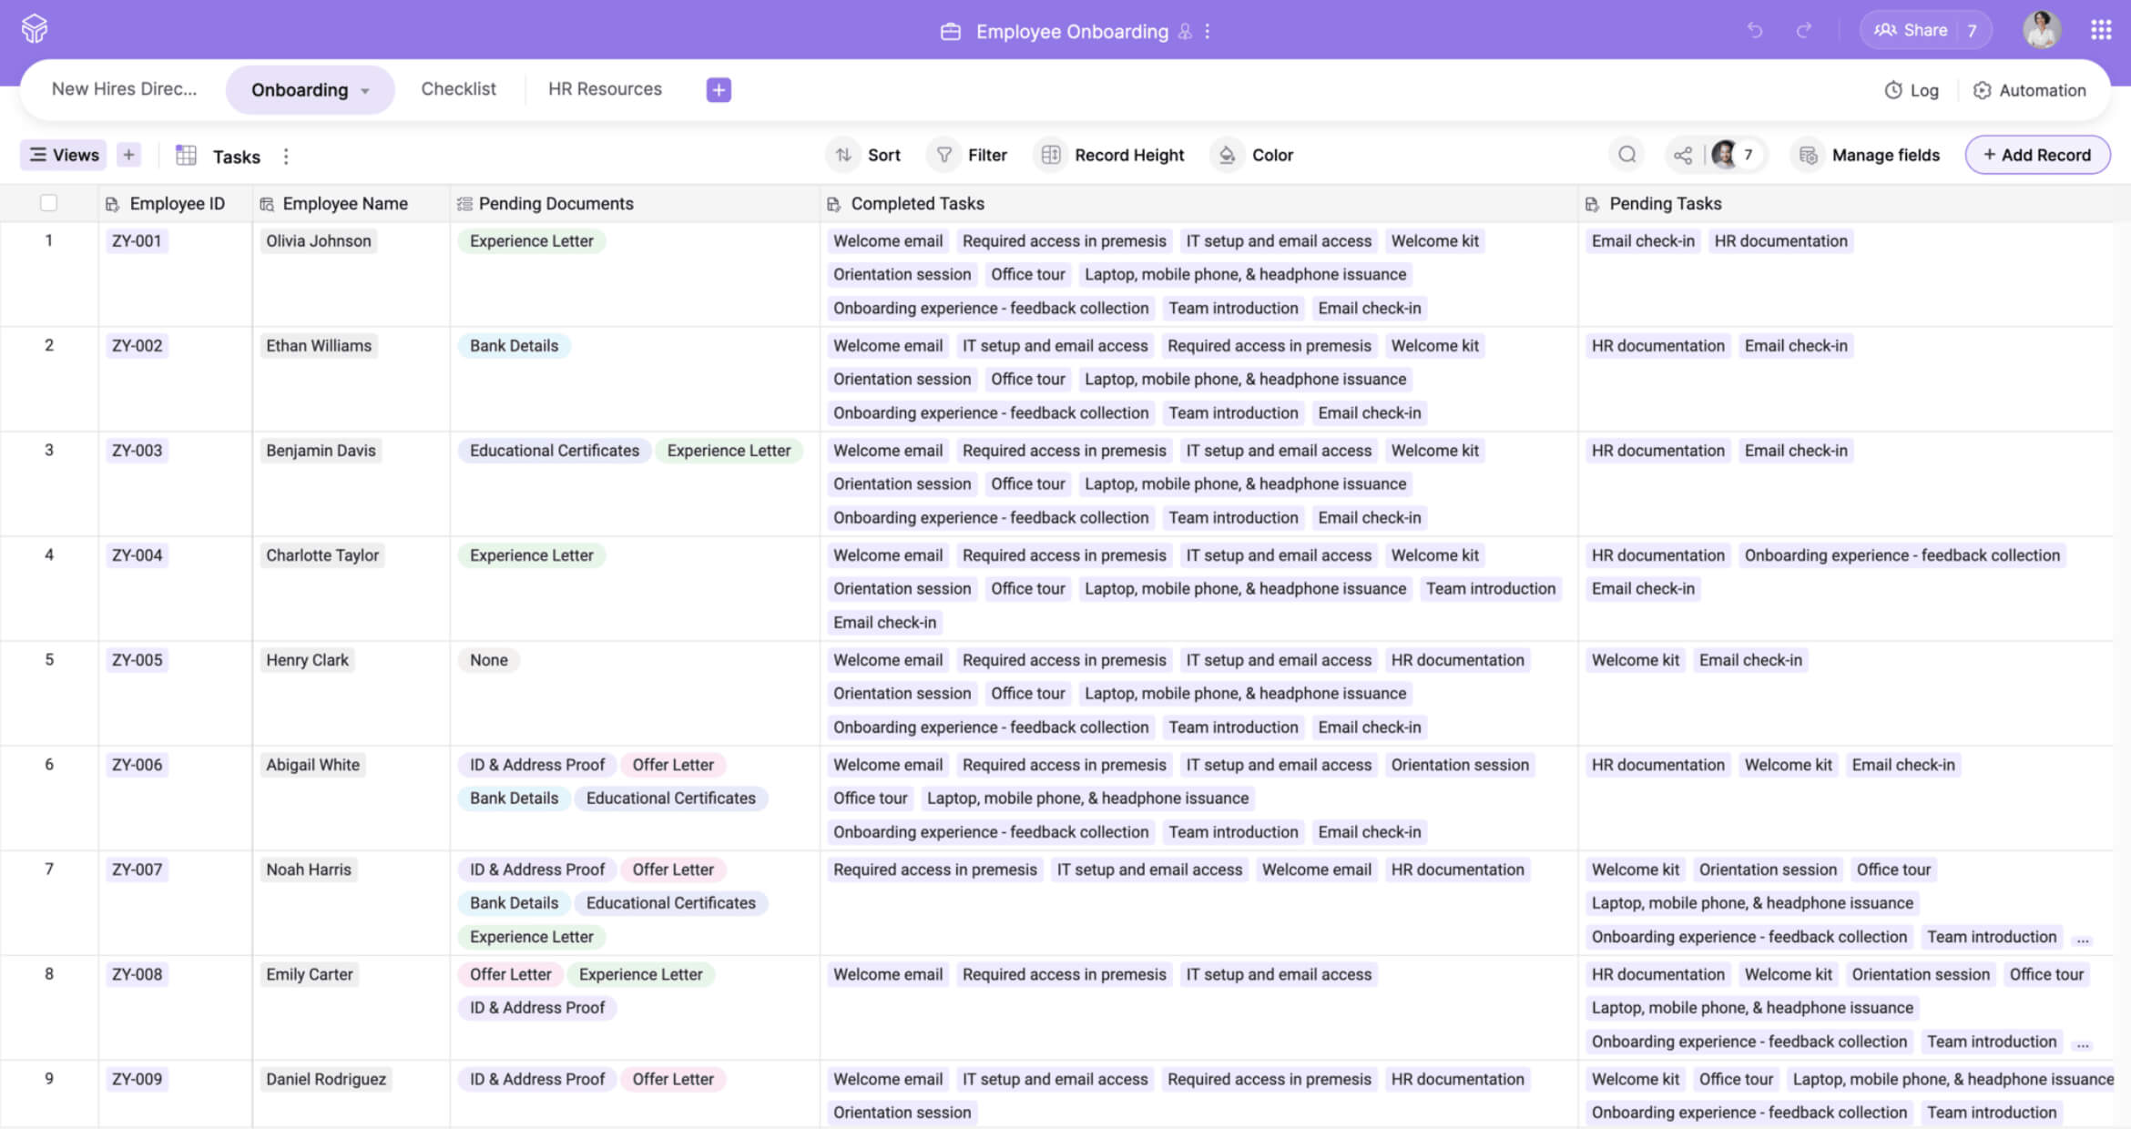Open the Log history

coord(1912,90)
